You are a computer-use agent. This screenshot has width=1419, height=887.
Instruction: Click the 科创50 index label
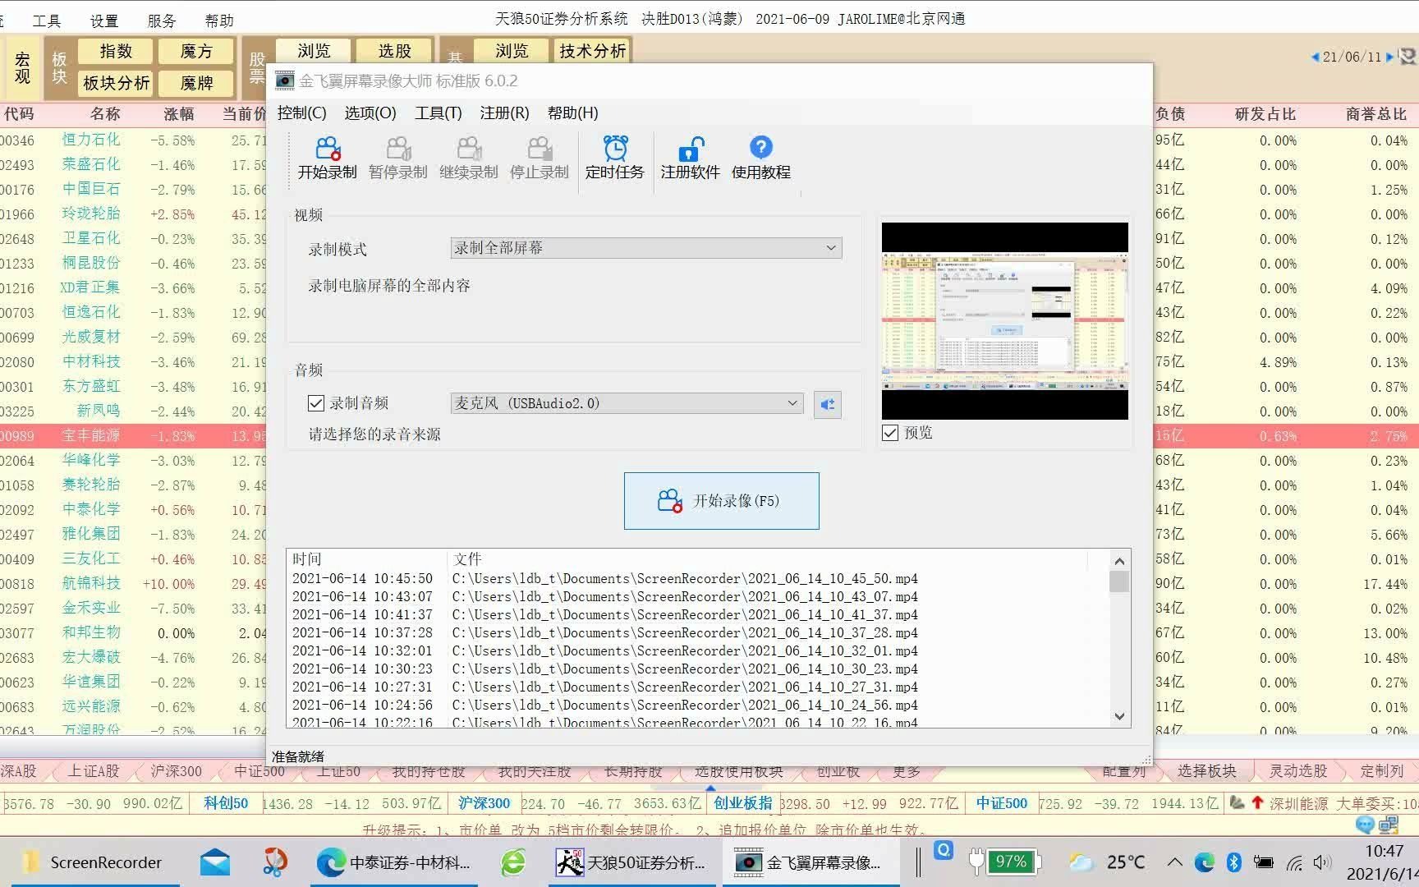point(226,803)
